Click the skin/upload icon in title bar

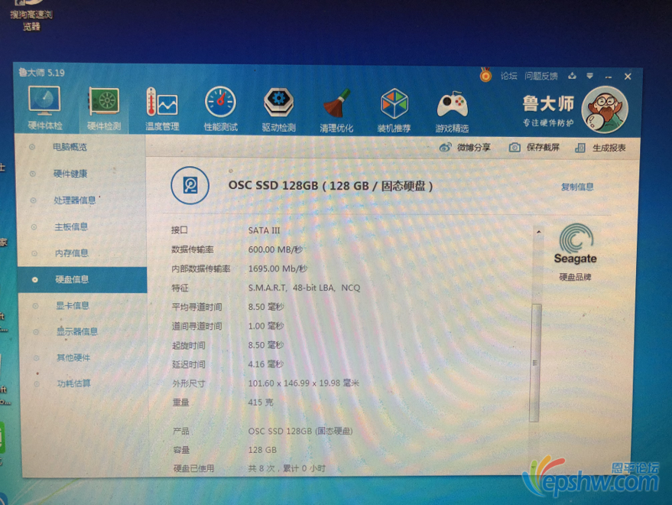[x=572, y=76]
